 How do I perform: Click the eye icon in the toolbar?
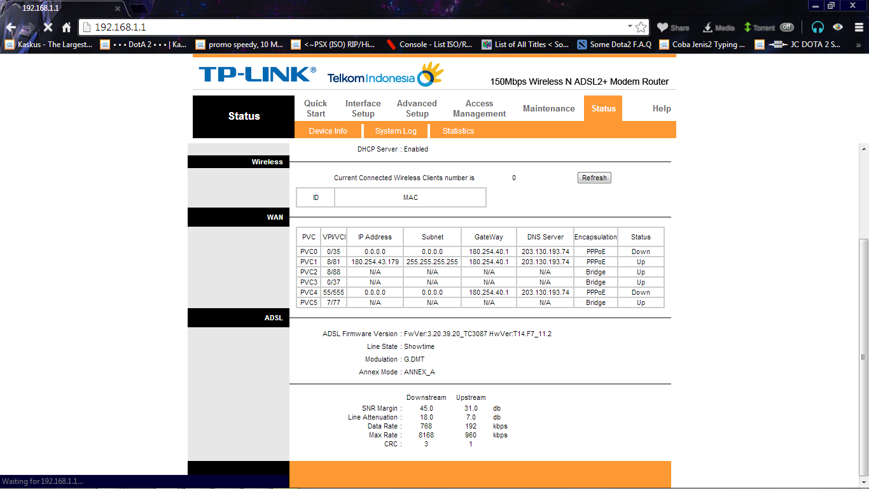(x=837, y=27)
